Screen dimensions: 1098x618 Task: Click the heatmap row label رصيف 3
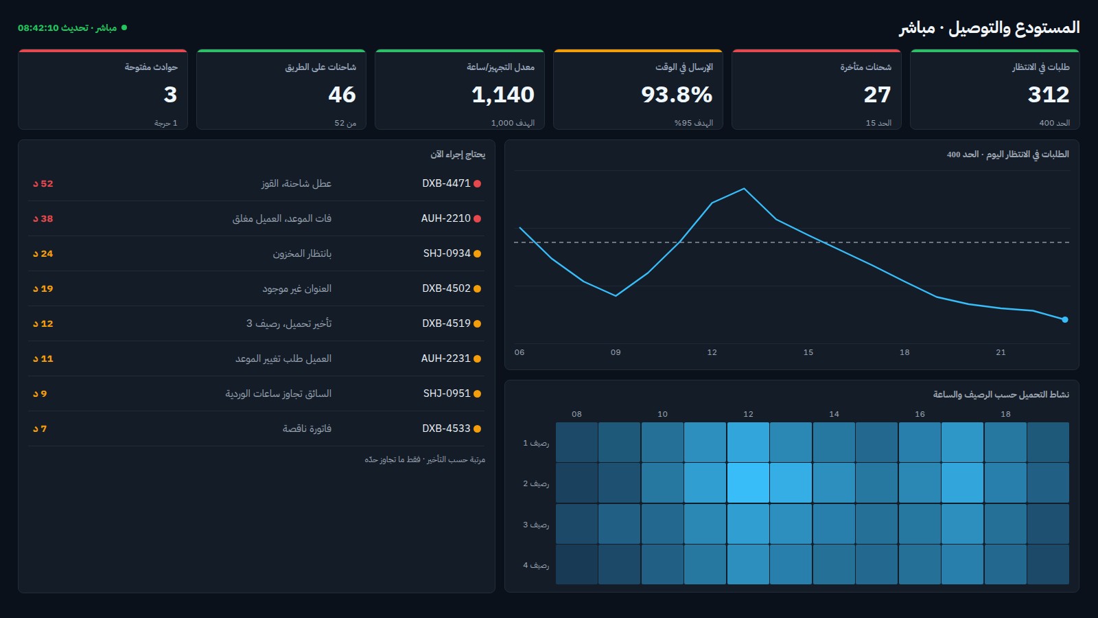coord(536,525)
